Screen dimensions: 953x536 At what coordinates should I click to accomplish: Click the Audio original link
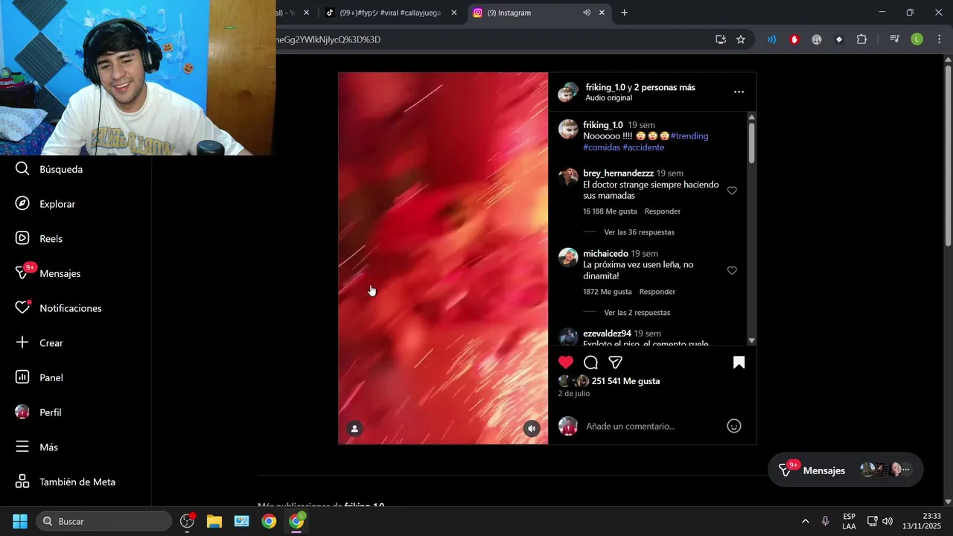608,98
